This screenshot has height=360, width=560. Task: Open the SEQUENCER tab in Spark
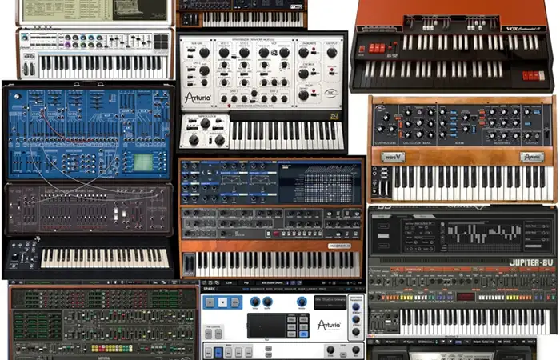click(258, 289)
